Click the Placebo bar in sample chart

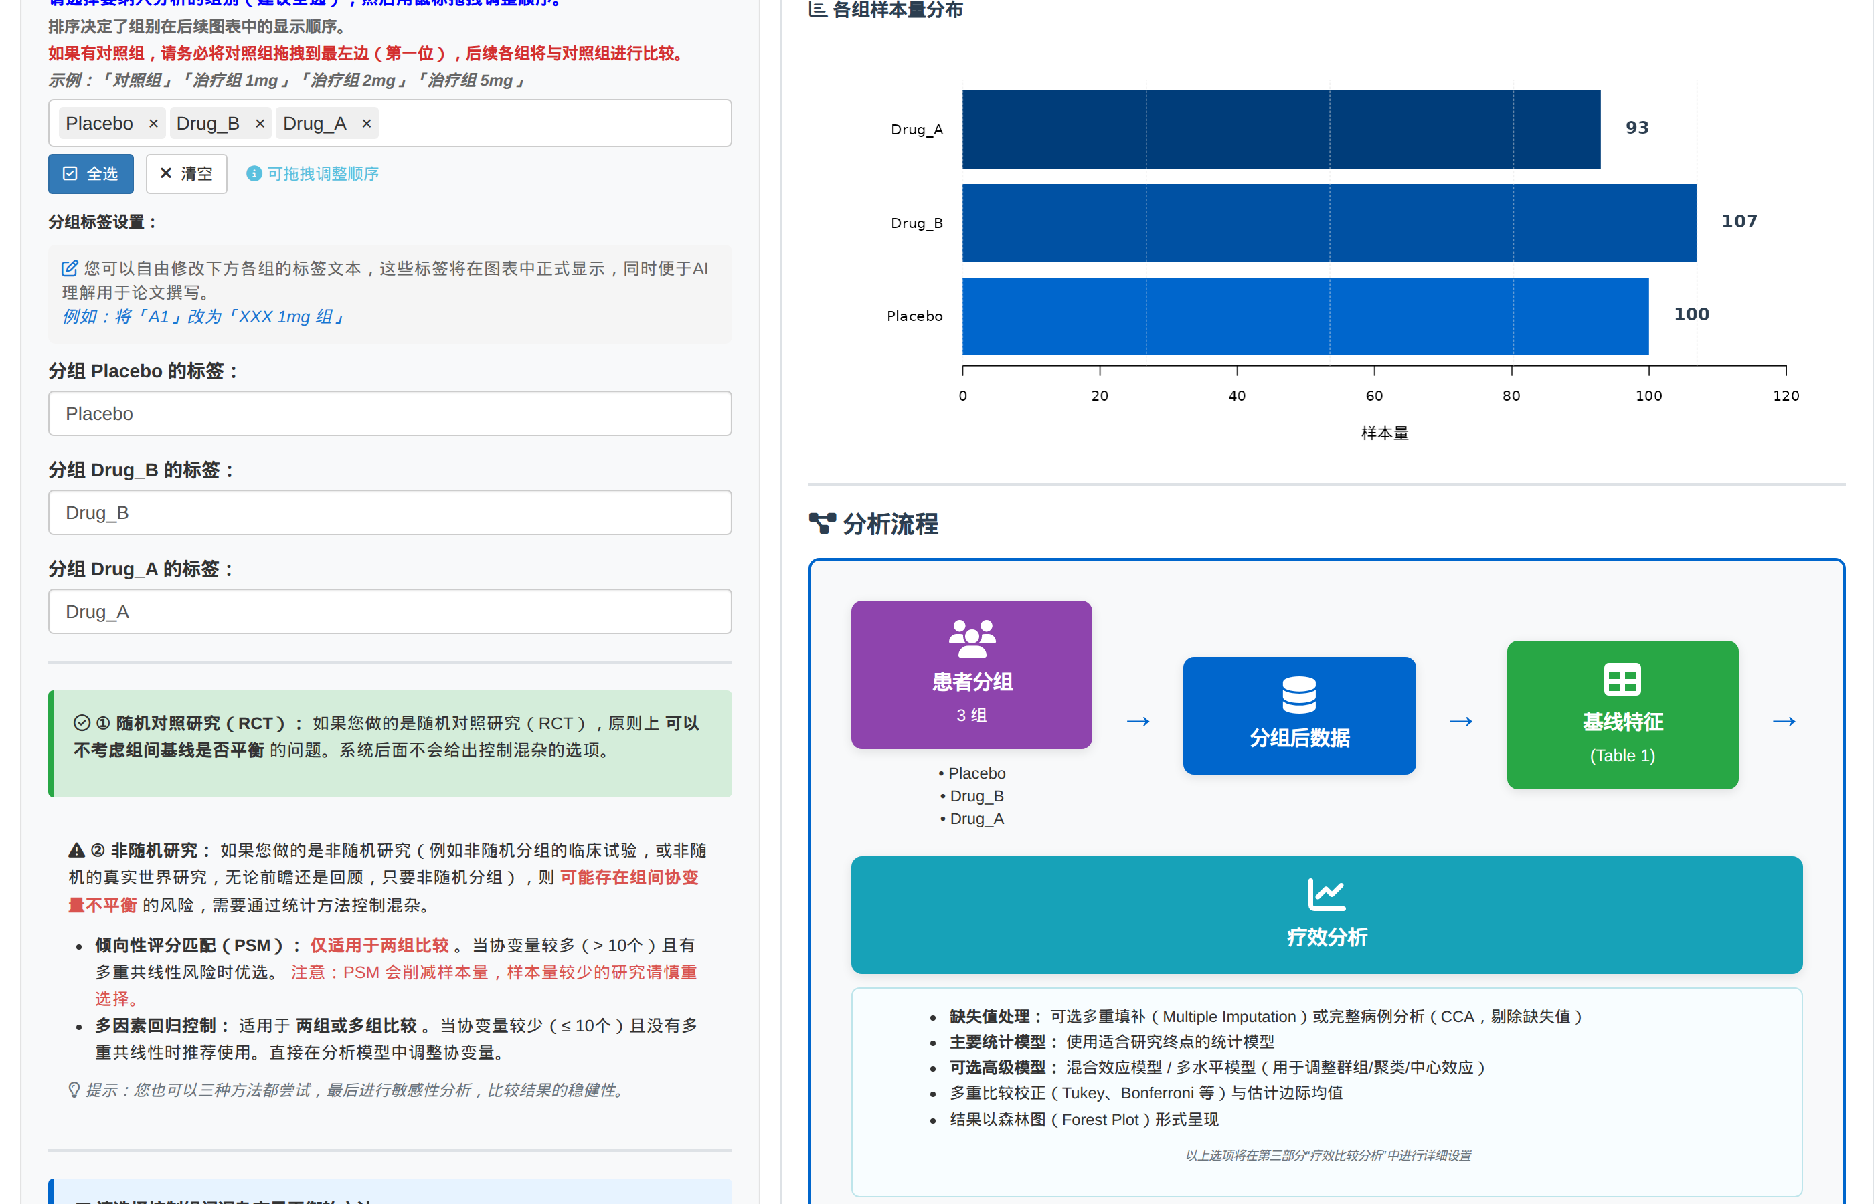click(x=1304, y=316)
